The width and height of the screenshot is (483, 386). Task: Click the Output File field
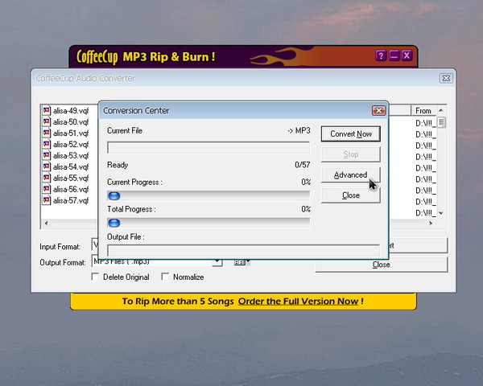point(243,251)
